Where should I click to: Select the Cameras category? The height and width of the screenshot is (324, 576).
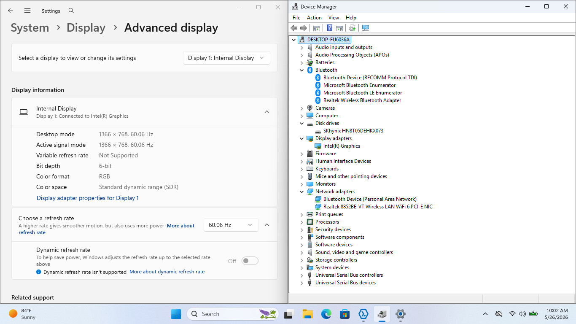pyautogui.click(x=325, y=108)
